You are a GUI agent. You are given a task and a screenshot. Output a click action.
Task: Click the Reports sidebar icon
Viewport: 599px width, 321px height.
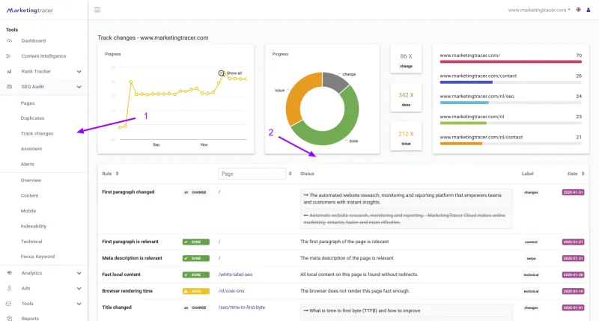click(x=10, y=318)
